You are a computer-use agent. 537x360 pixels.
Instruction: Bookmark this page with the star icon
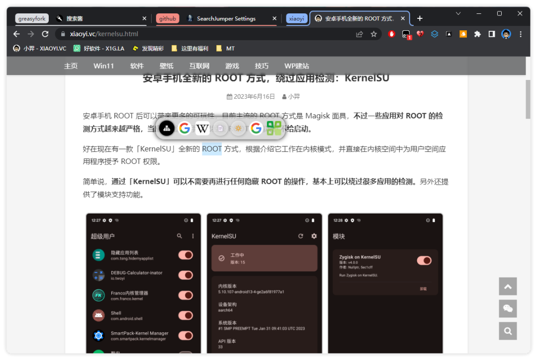[x=373, y=34]
